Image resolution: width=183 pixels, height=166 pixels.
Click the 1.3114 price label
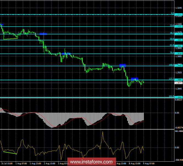[178, 34]
